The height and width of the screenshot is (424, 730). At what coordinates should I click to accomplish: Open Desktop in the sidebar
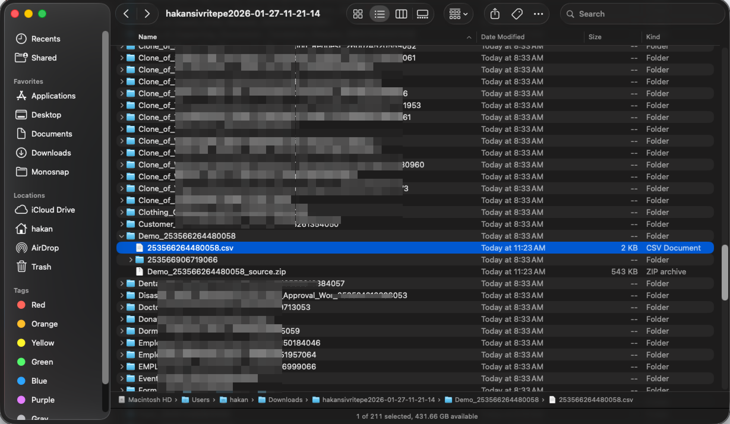[38, 115]
